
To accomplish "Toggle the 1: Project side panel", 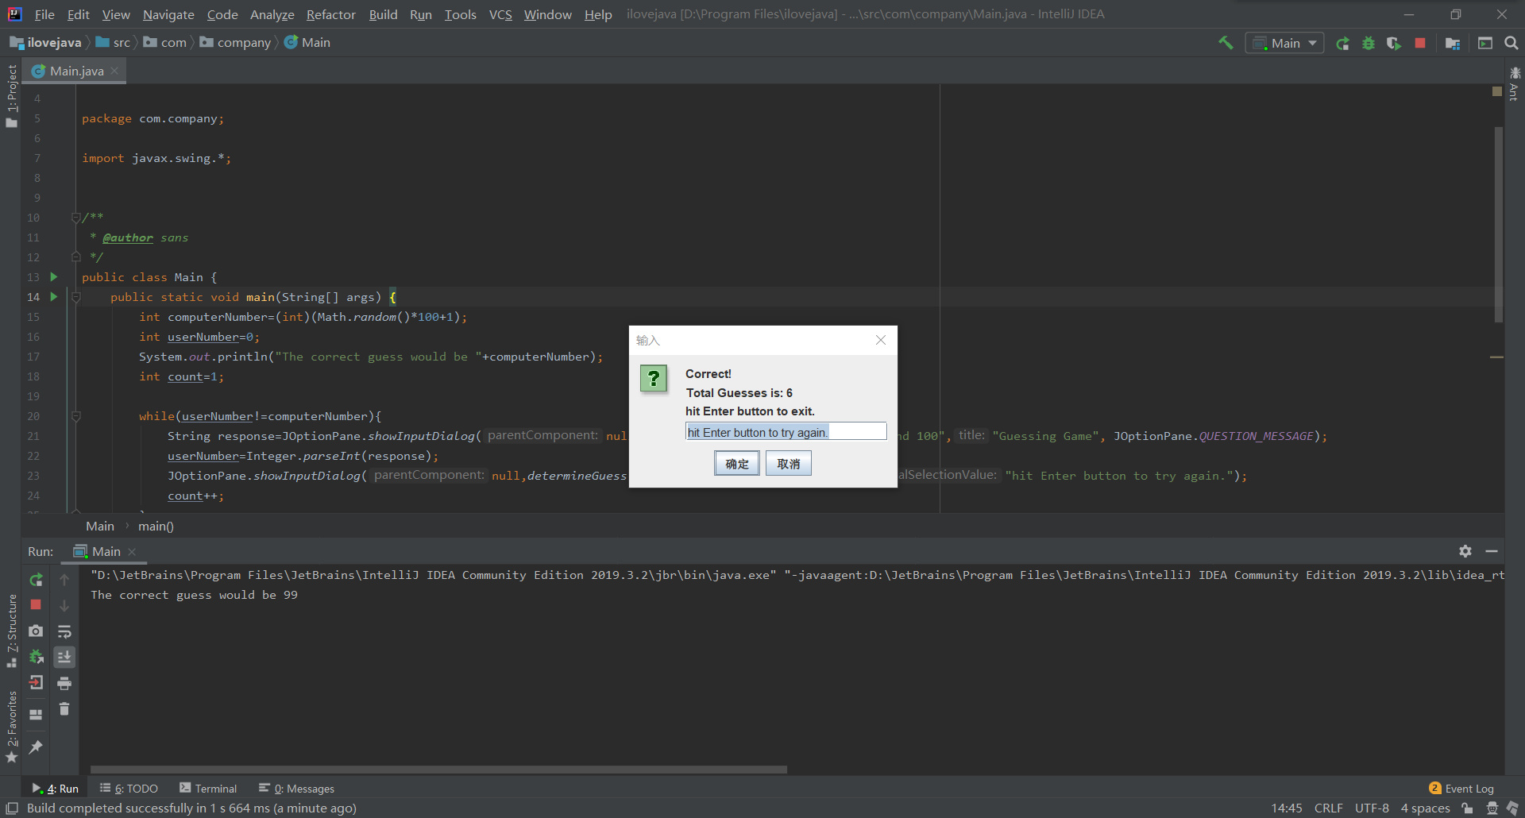I will click(11, 95).
